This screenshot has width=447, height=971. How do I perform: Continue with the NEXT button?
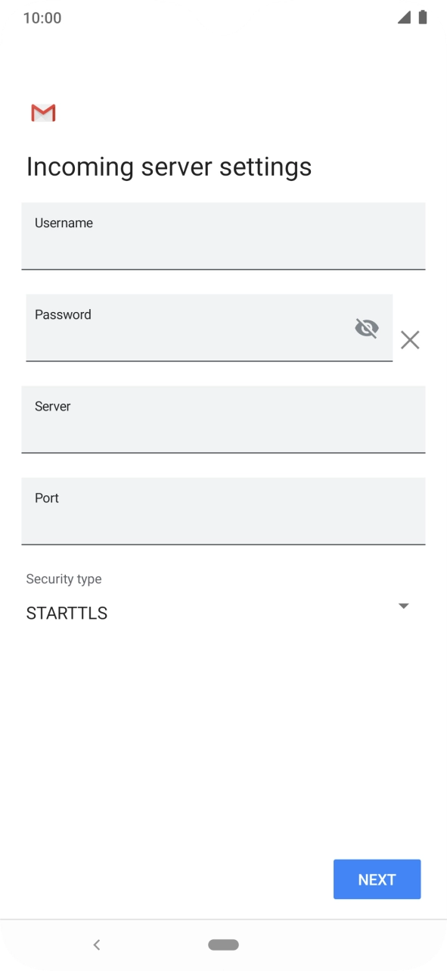[x=377, y=879]
